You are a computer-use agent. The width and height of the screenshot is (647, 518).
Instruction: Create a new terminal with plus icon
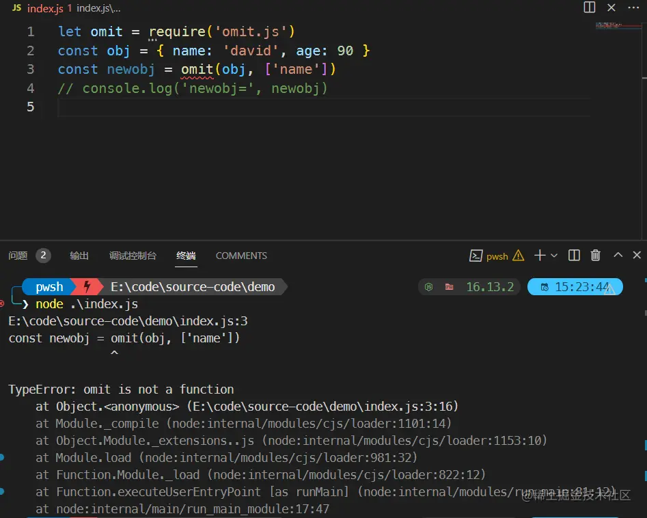point(540,256)
